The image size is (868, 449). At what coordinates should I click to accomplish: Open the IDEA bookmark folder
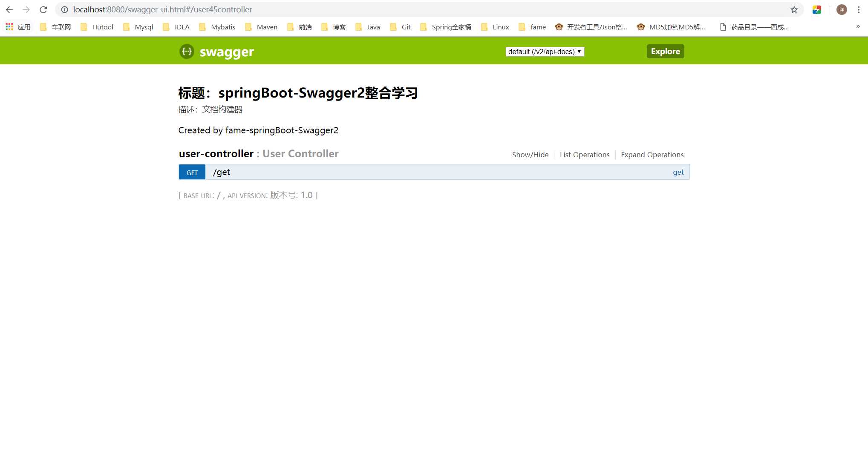point(176,27)
